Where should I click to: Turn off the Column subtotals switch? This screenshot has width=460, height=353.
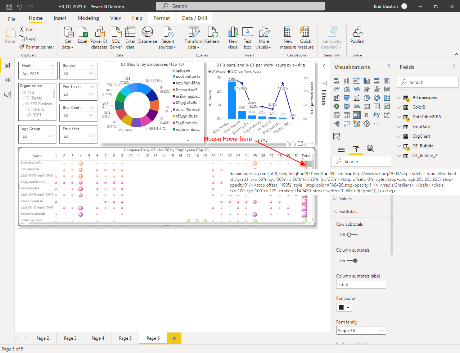click(352, 261)
